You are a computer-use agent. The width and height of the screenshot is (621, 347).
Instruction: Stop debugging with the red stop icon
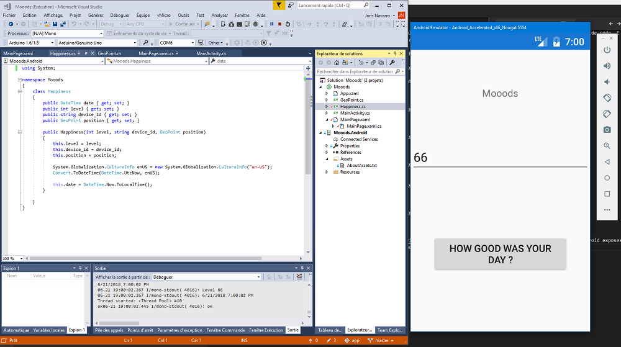point(279,24)
